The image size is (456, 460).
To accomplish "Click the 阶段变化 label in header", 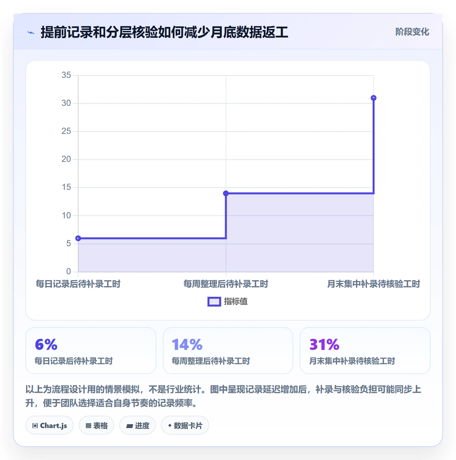I will tap(412, 32).
